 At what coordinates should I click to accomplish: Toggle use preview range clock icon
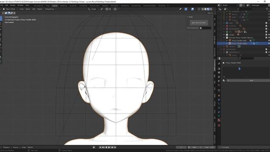189,147
